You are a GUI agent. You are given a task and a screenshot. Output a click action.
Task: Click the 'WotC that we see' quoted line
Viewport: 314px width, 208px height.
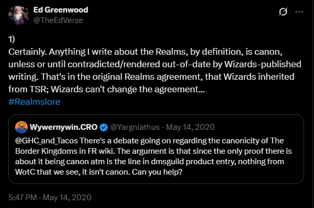(46, 172)
